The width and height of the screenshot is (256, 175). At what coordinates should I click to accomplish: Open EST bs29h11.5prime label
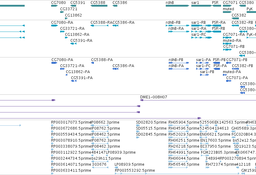[x=106, y=158]
